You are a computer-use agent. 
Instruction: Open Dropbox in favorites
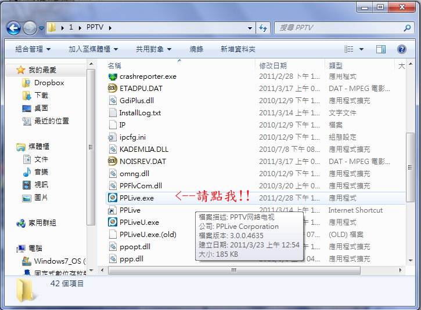pos(49,83)
